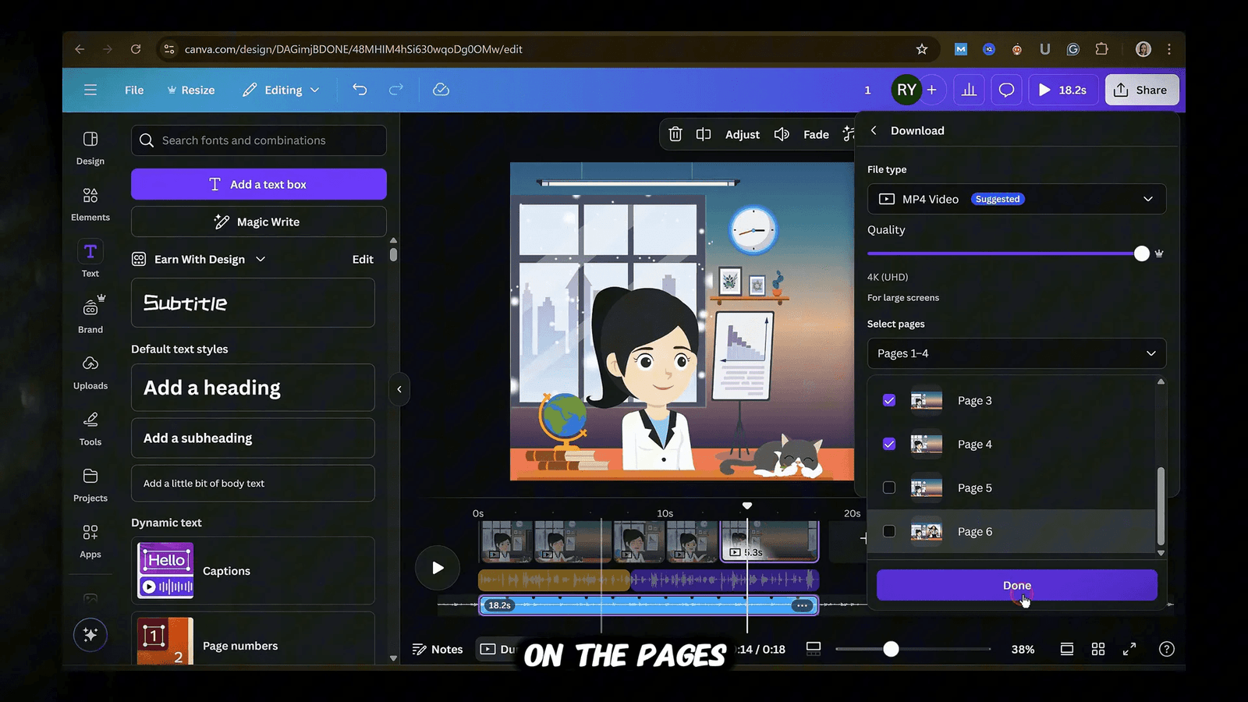Open the Elements panel in sidebar
The width and height of the screenshot is (1248, 702).
(90, 204)
